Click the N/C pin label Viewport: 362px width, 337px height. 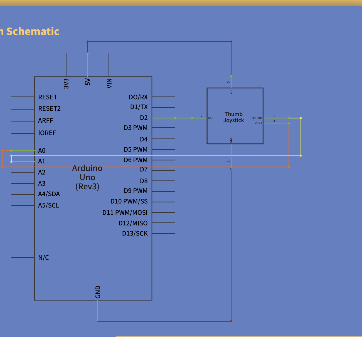43,258
